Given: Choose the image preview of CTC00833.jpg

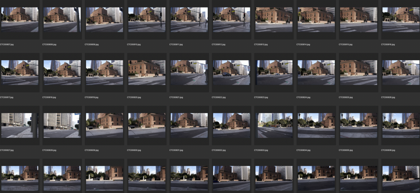Looking at the screenshot, I should 274,126.
